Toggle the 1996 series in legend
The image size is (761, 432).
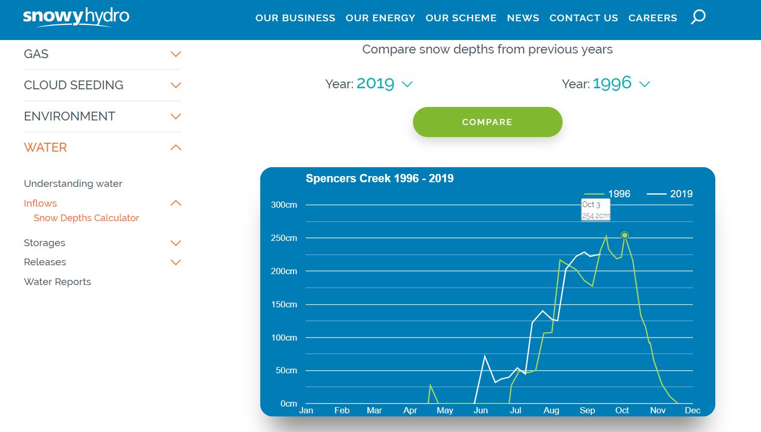coord(609,194)
